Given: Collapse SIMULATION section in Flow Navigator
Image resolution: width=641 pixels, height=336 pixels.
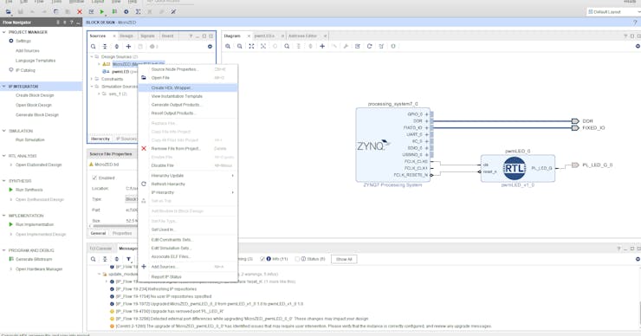Looking at the screenshot, I should [4, 131].
